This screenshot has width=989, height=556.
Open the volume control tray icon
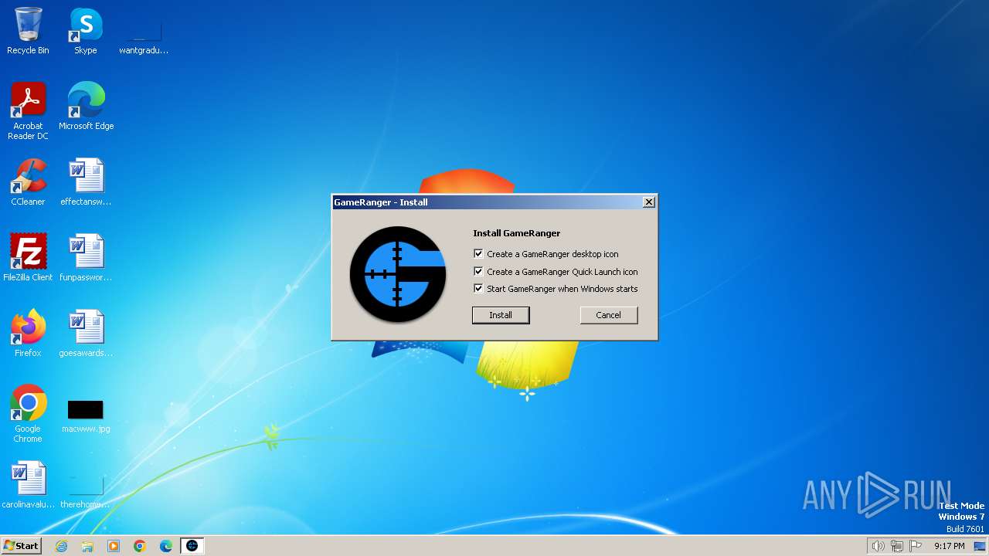coord(878,546)
